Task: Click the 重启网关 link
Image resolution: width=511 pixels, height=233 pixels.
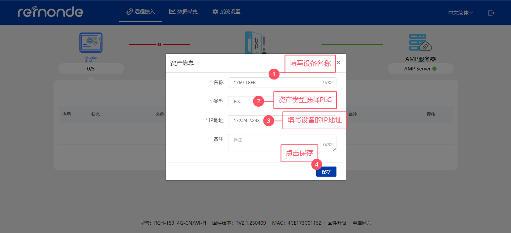Action: 362,223
